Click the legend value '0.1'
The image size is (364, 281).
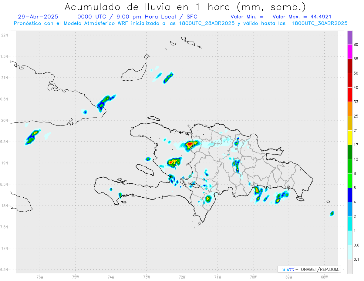pyautogui.click(x=356, y=259)
